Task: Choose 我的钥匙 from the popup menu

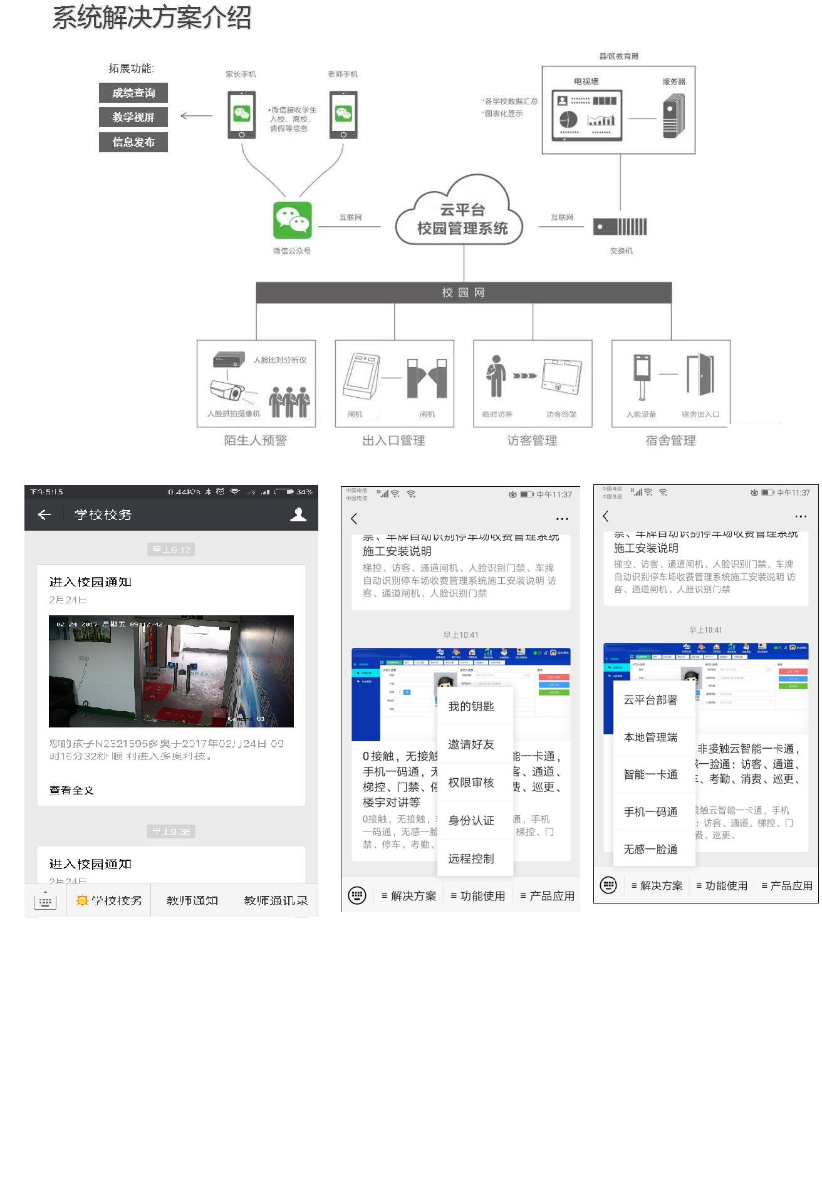Action: point(475,706)
